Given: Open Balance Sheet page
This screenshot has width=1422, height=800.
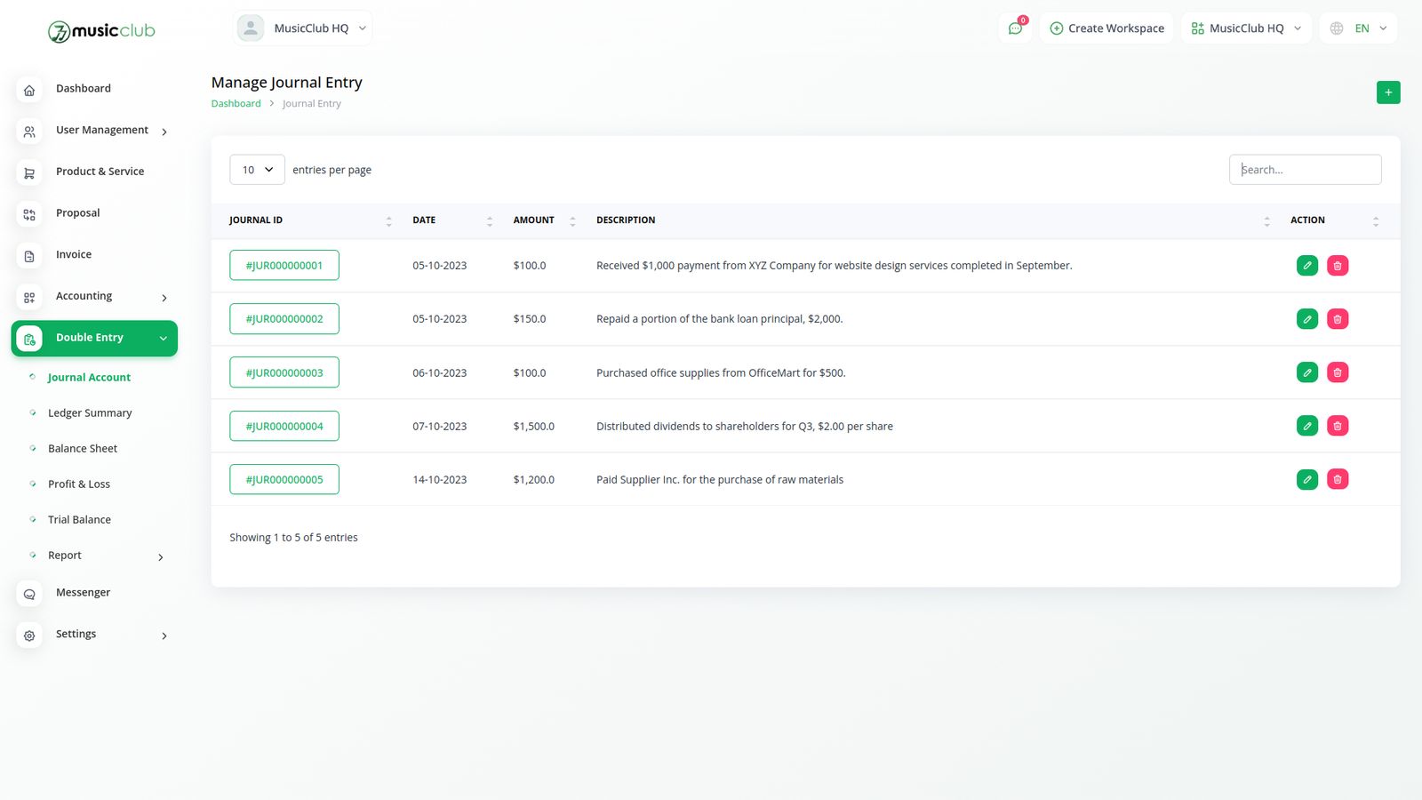Looking at the screenshot, I should [x=83, y=448].
